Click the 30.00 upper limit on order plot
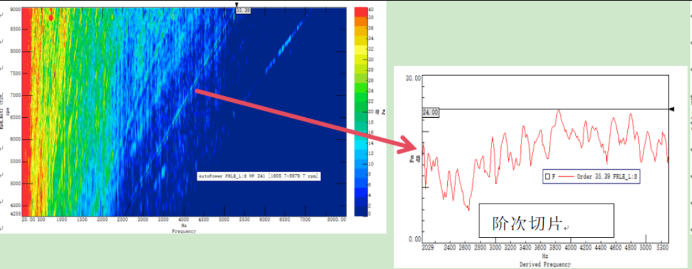 click(413, 78)
